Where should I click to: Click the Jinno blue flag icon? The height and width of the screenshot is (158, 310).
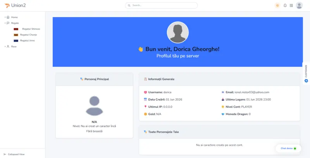[x=16, y=41]
